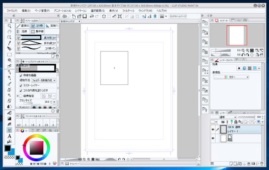Screen dimensions: 269x170
Task: Select the Auto select wand tool
Action: [x=9, y=60]
